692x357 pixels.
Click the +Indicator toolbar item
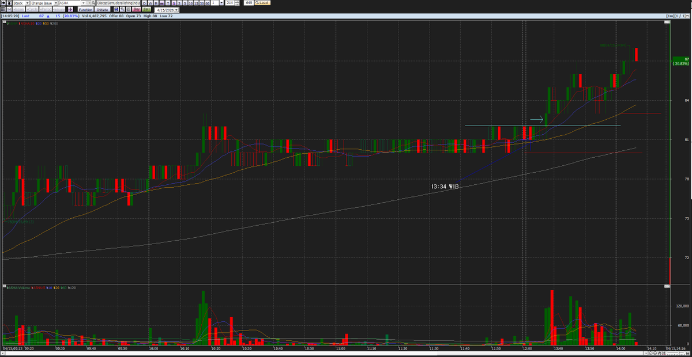(59, 9)
